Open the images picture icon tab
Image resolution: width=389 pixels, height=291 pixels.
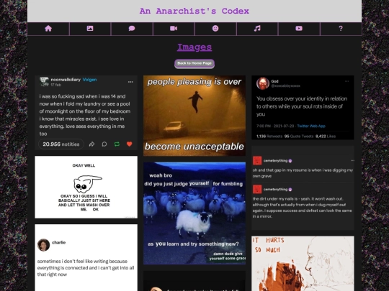point(90,29)
